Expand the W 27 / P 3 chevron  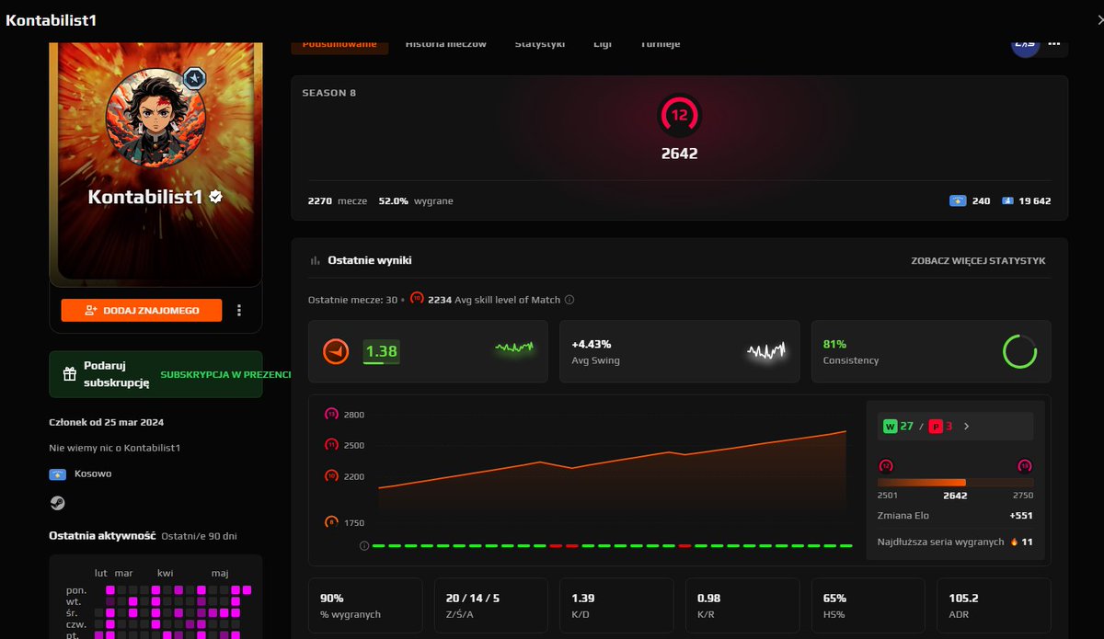(x=966, y=427)
